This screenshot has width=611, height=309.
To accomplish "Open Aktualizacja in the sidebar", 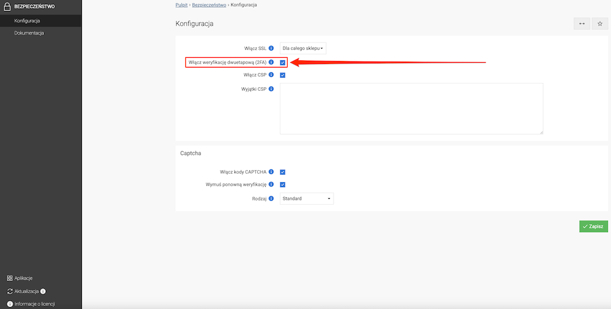I will pyautogui.click(x=27, y=291).
